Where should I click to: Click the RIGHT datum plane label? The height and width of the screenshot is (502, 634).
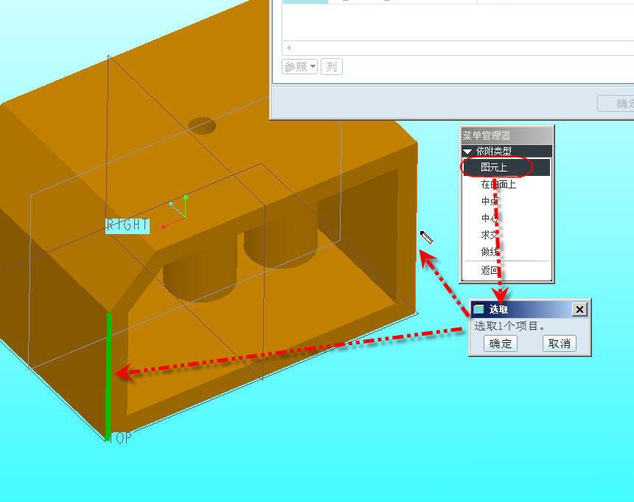[128, 225]
